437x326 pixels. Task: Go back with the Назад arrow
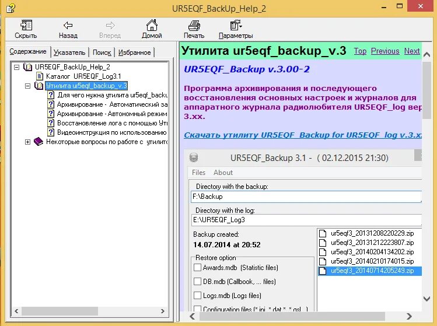pyautogui.click(x=68, y=25)
